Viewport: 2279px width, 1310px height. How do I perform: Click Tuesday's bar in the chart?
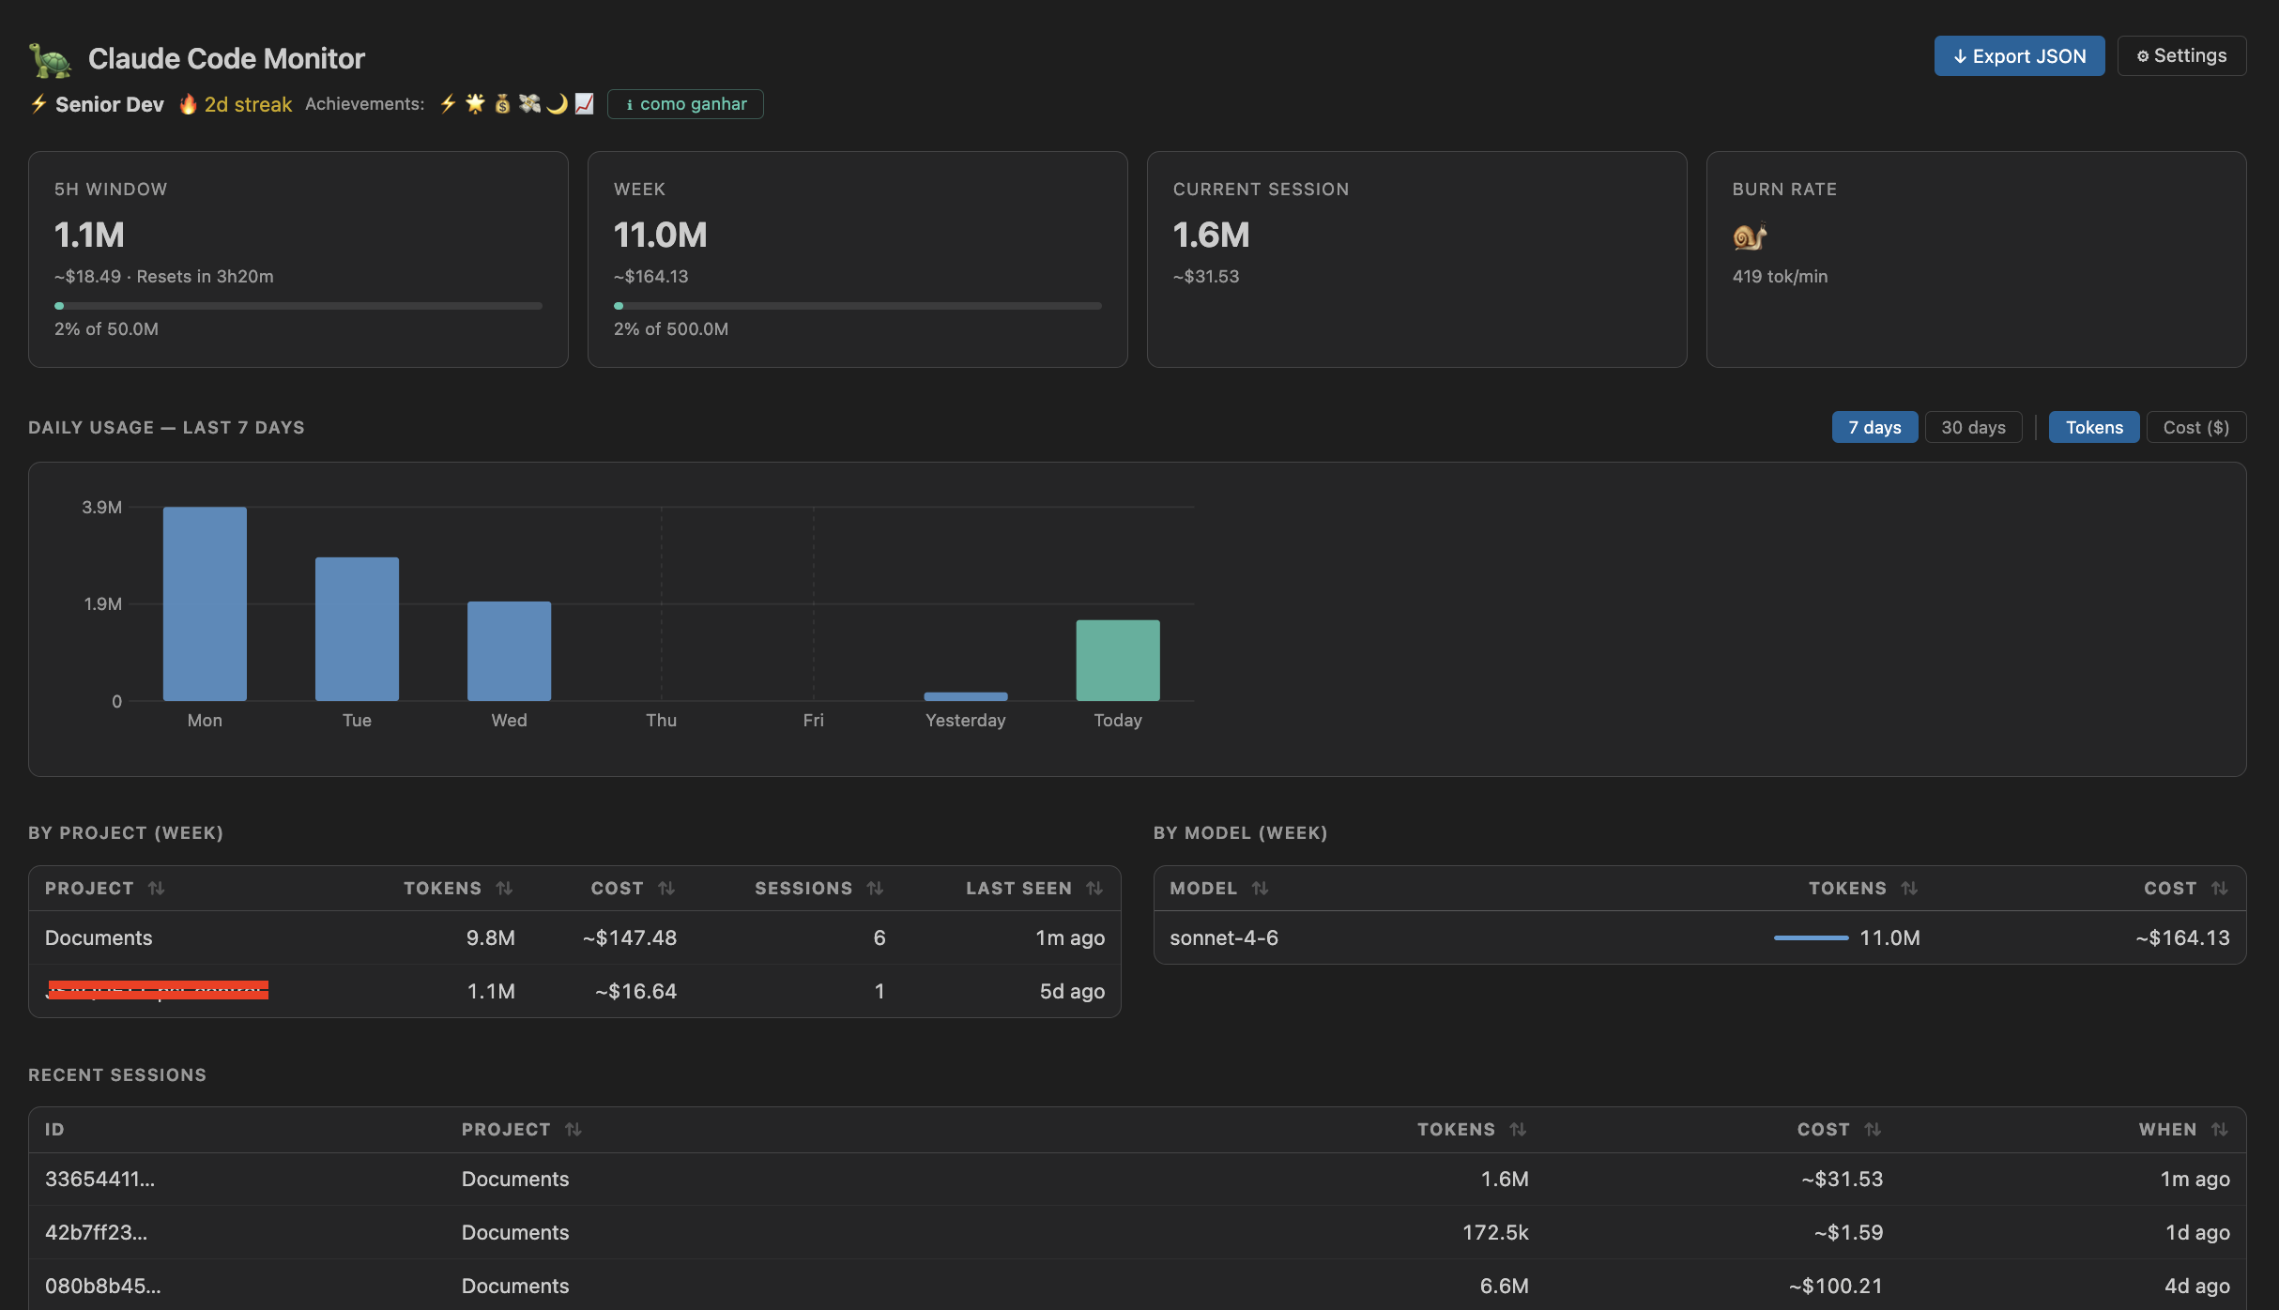[x=357, y=629]
